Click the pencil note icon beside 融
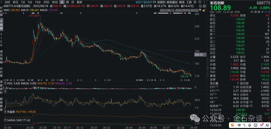 [262, 12]
